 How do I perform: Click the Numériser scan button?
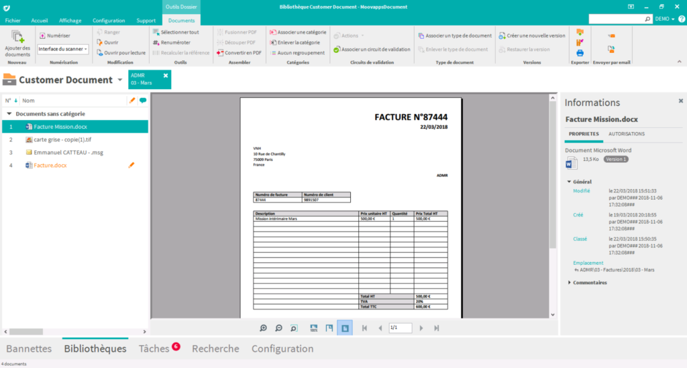[55, 36]
